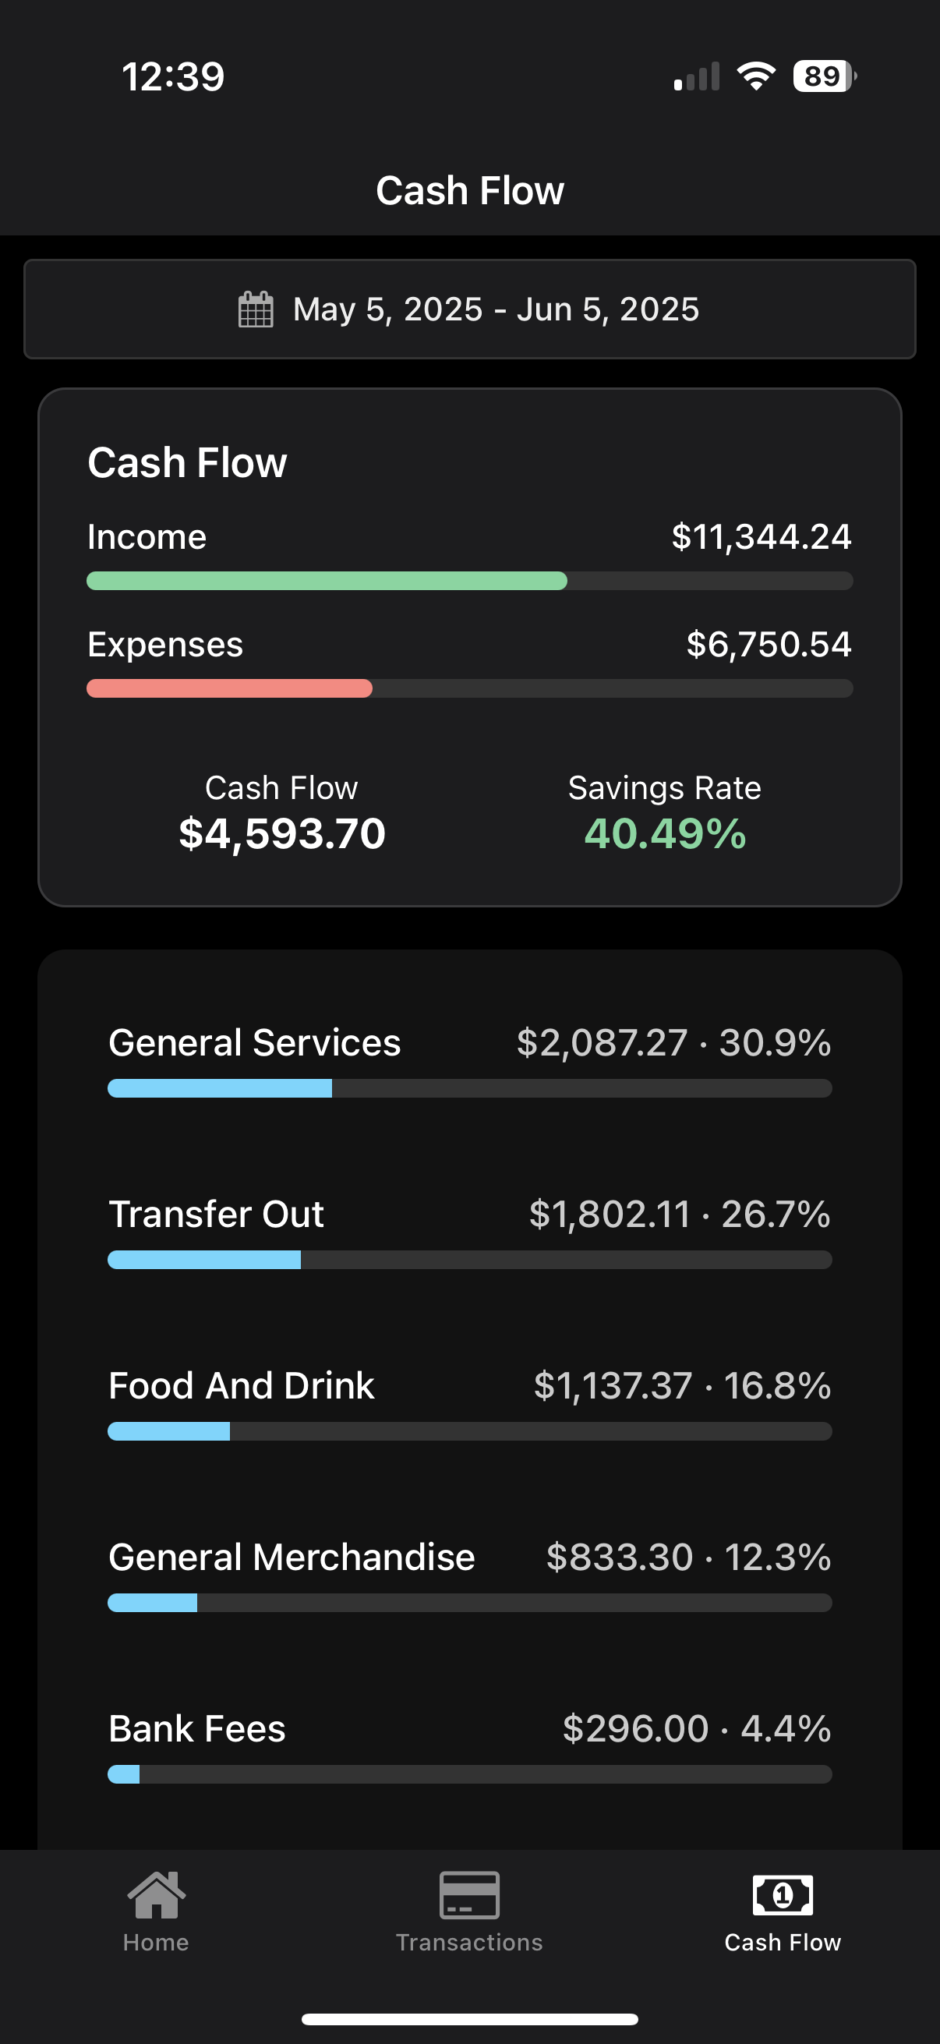The width and height of the screenshot is (940, 2044).
Task: Tap the Wi-Fi status icon
Action: 756,76
